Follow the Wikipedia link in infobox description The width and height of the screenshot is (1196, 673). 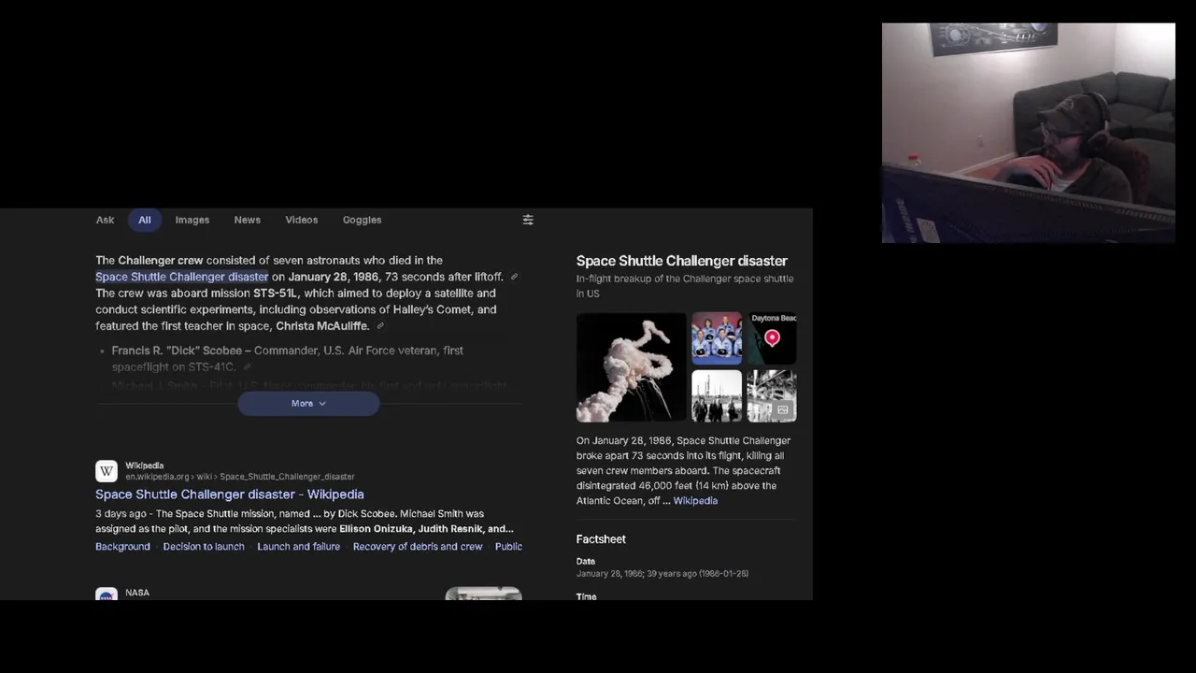(x=695, y=501)
